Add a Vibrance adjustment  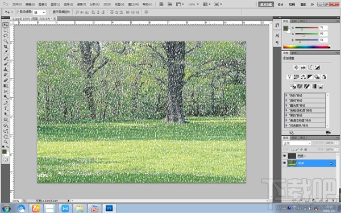(289, 77)
